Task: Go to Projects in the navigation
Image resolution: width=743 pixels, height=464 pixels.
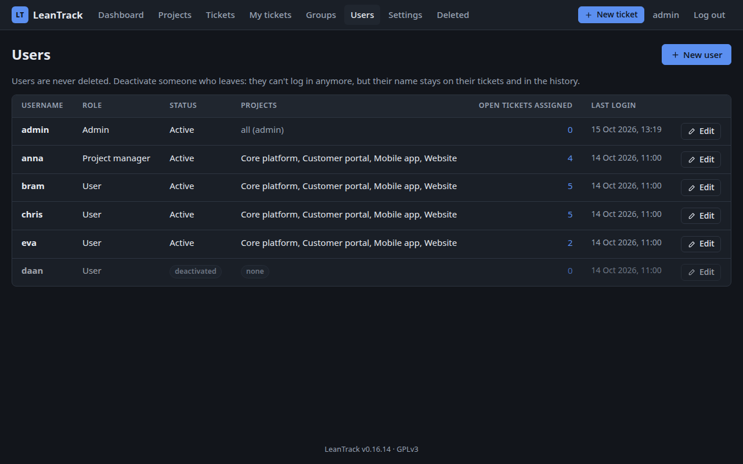Action: click(x=175, y=15)
